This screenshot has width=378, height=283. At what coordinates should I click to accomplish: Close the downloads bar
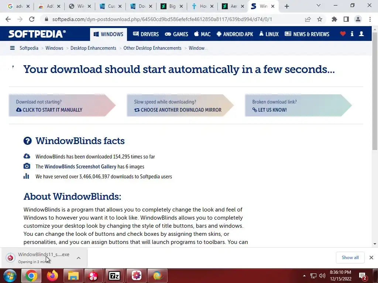pyautogui.click(x=371, y=258)
